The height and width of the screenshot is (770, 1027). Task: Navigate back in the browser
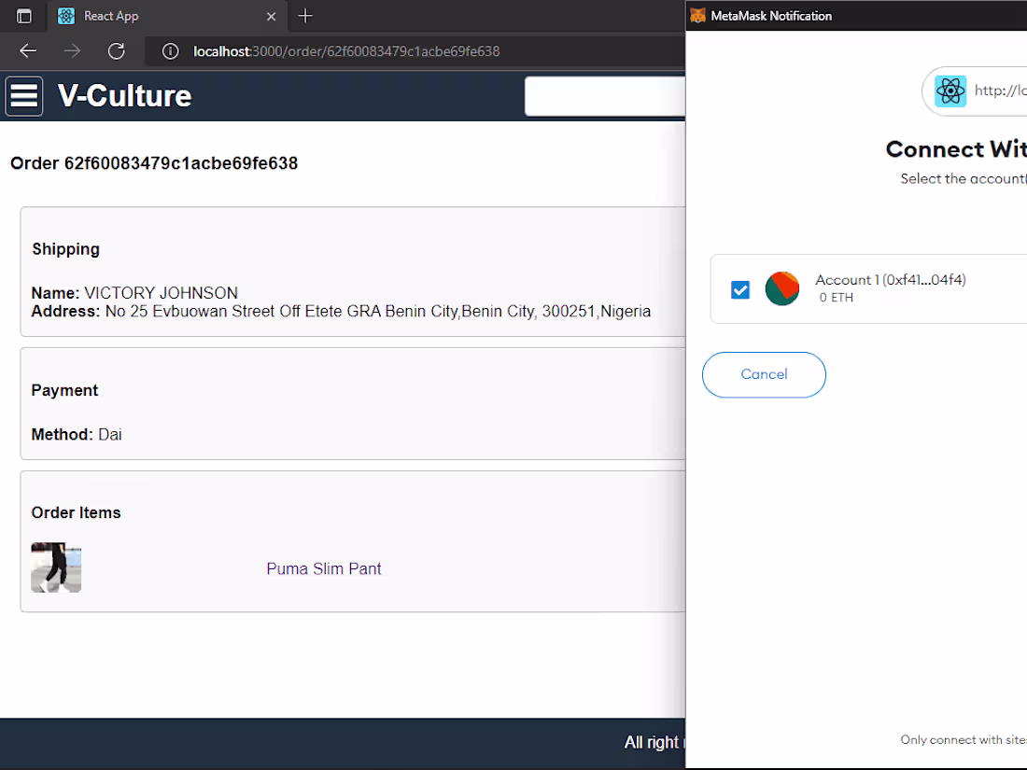(27, 51)
